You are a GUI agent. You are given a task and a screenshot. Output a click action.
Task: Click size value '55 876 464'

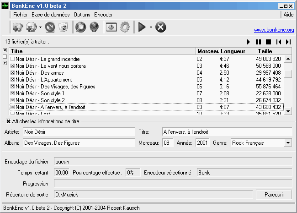pos(268,87)
